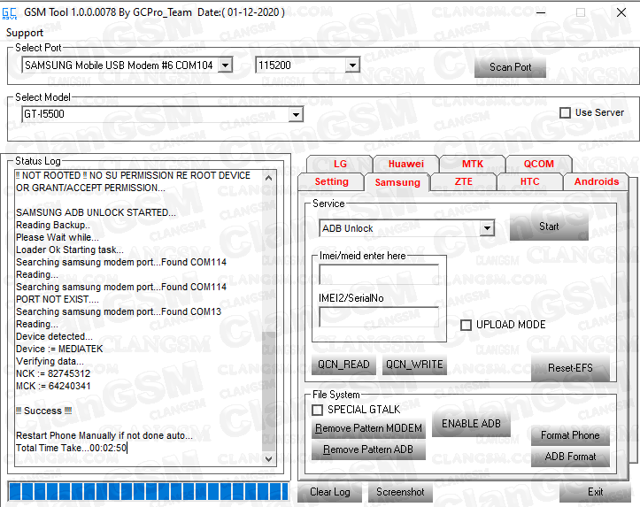The width and height of the screenshot is (640, 507).
Task: Click the GC app icon in title bar
Action: pyautogui.click(x=10, y=13)
